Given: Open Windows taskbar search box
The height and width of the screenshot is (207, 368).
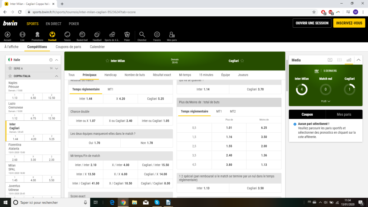Looking at the screenshot, I should (x=50, y=202).
